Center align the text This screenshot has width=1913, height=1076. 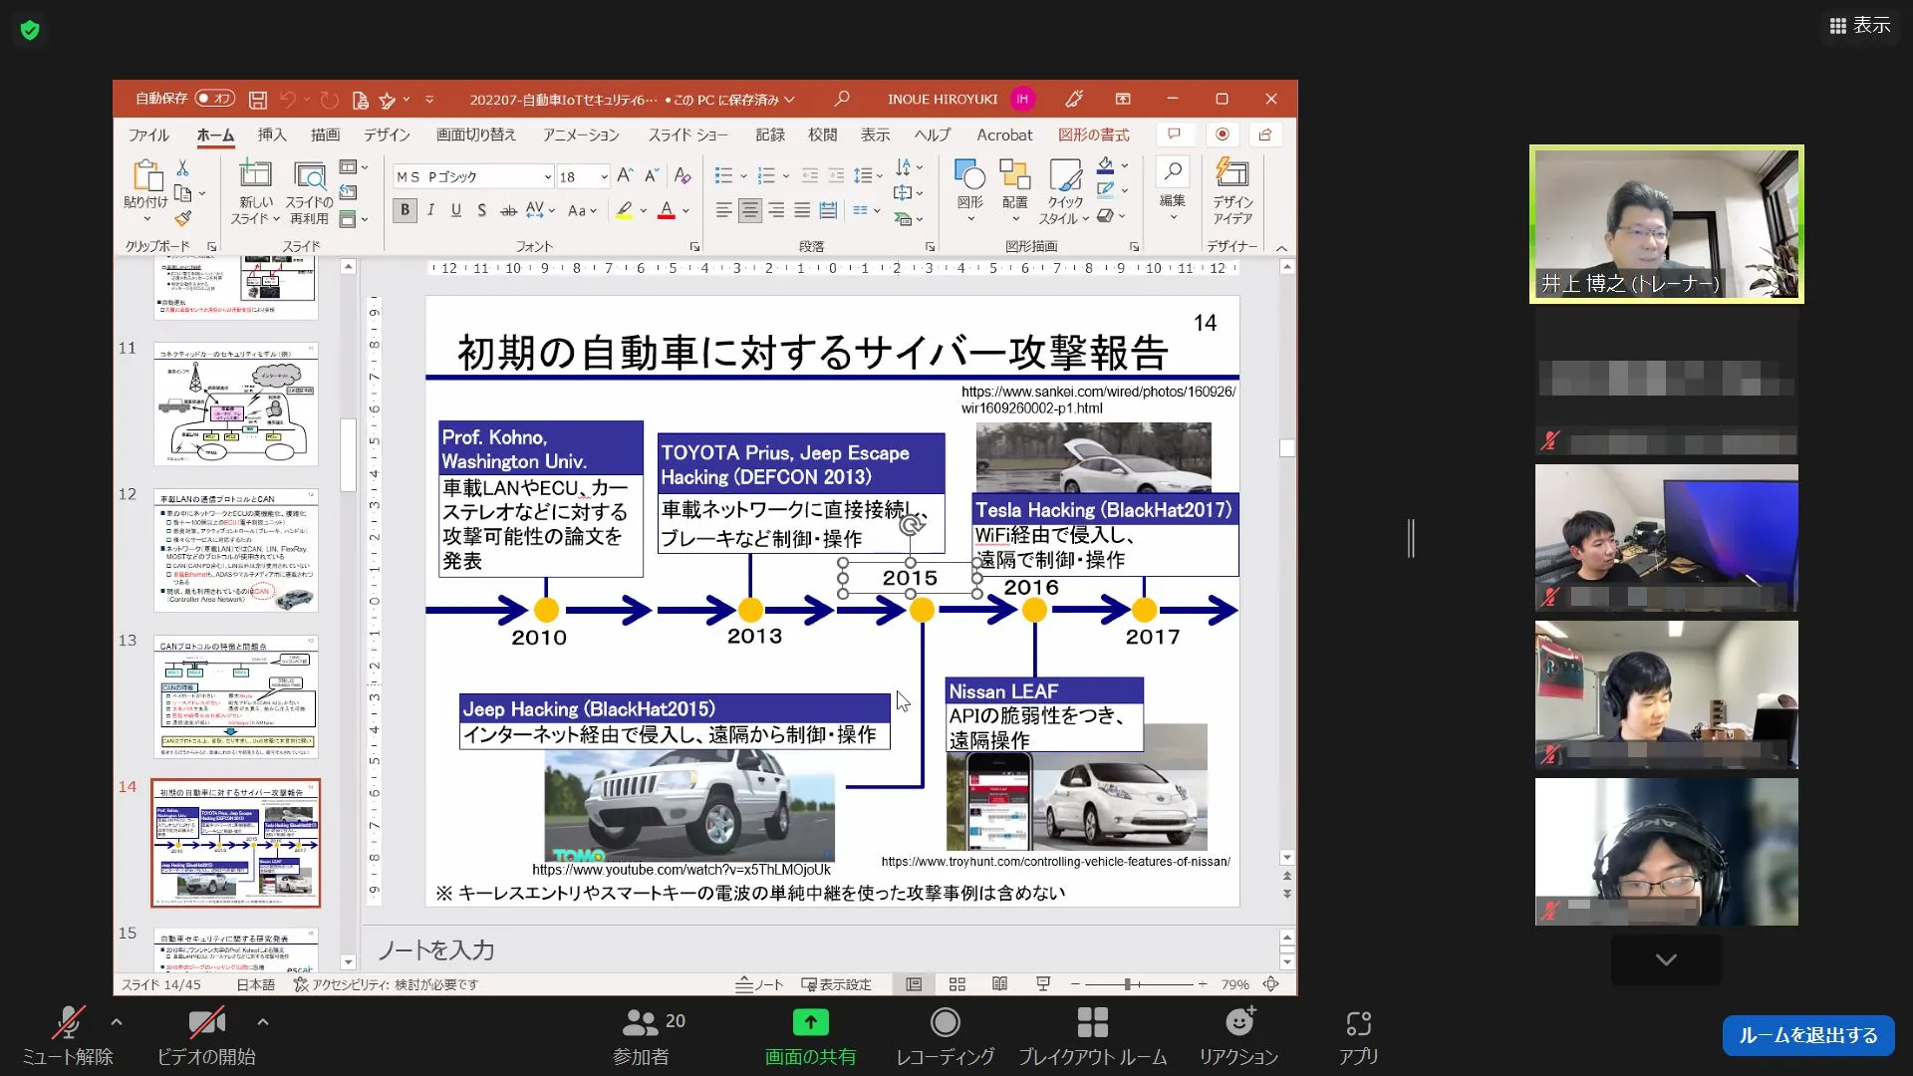(x=750, y=210)
